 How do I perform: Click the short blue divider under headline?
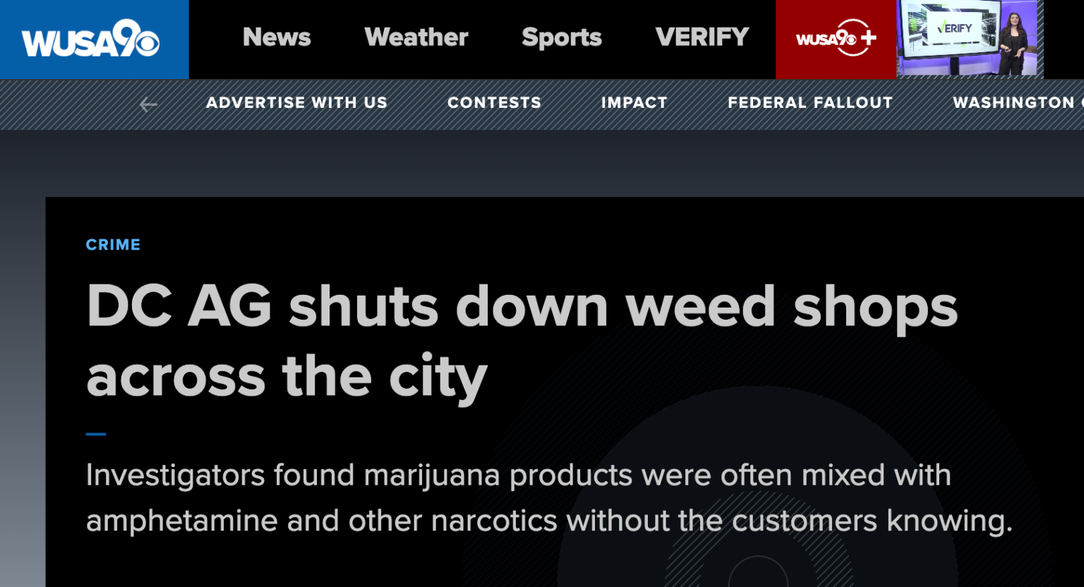(96, 434)
